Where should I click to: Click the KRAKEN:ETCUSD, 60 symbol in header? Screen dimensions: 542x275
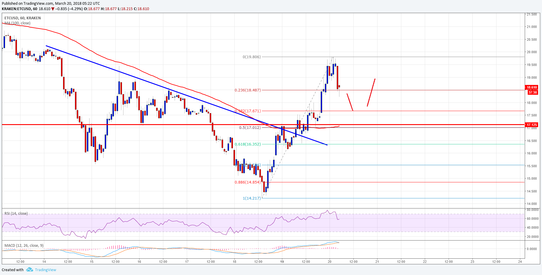pos(20,9)
